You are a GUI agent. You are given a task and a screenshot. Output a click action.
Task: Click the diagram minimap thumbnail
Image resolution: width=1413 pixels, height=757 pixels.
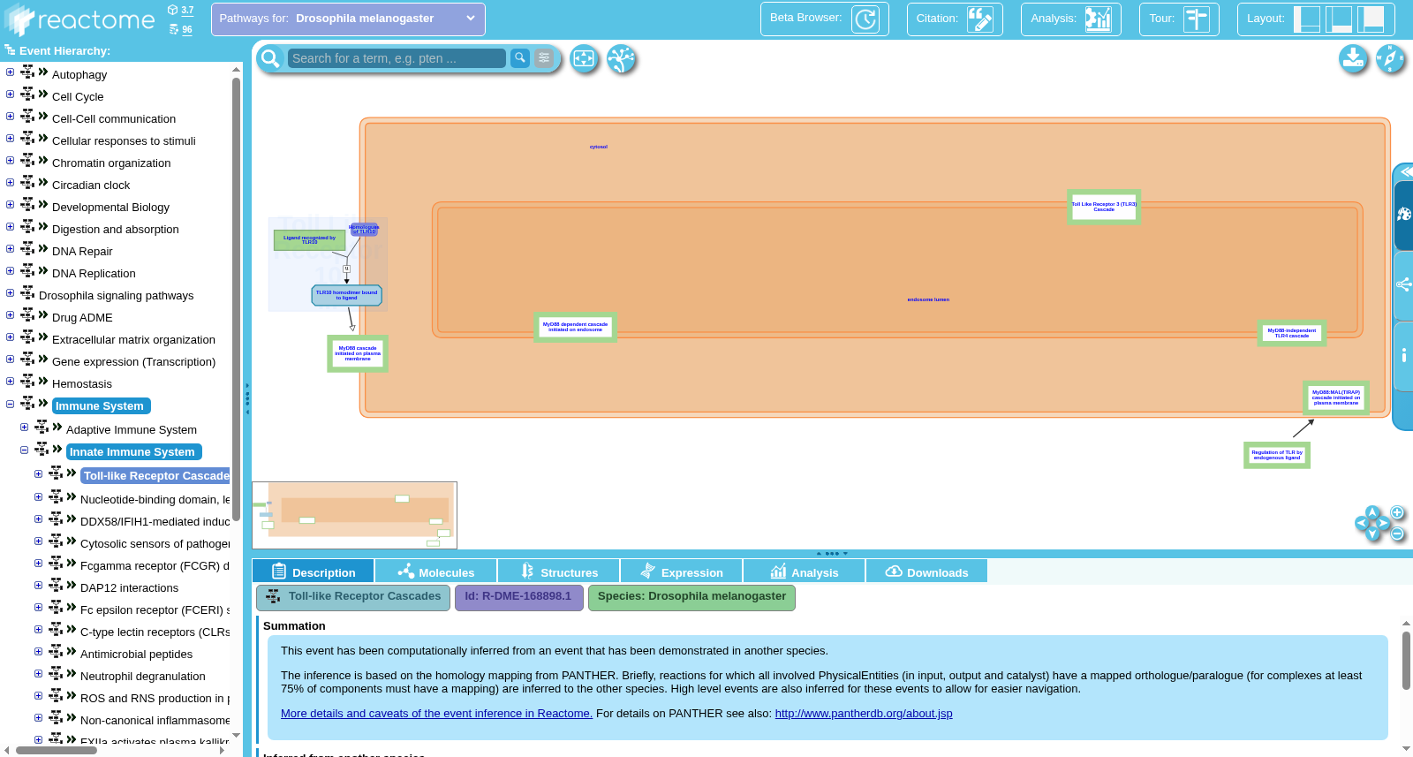point(354,515)
